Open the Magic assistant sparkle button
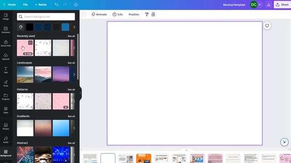 pos(284,142)
